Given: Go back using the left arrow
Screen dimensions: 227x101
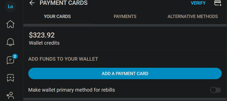Looking at the screenshot, I should [x=32, y=3].
